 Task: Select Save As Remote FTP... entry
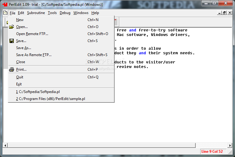point(61,55)
